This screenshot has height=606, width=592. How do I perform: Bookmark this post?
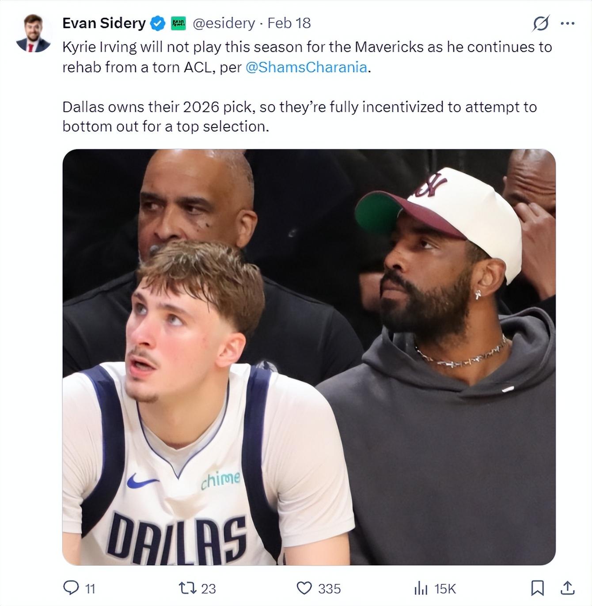tap(537, 587)
